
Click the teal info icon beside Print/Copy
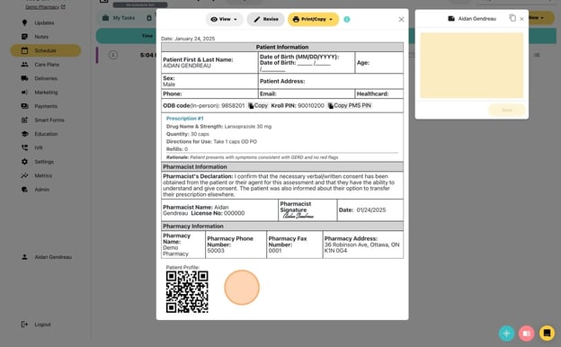click(x=347, y=19)
